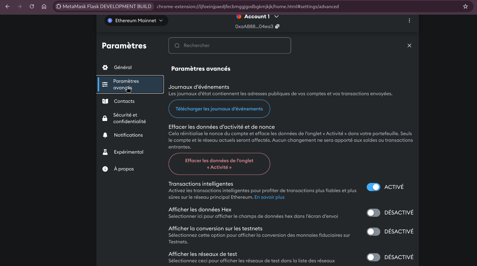The image size is (477, 266).
Task: Click the Général gear icon
Action: [x=105, y=67]
